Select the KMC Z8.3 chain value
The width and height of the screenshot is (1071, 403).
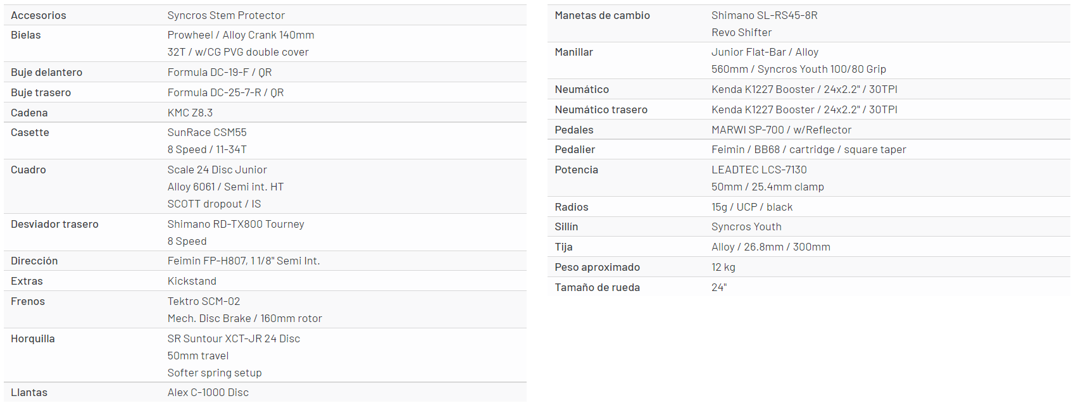(x=190, y=113)
